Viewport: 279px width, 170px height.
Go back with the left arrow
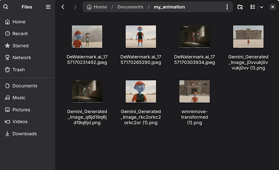click(63, 7)
